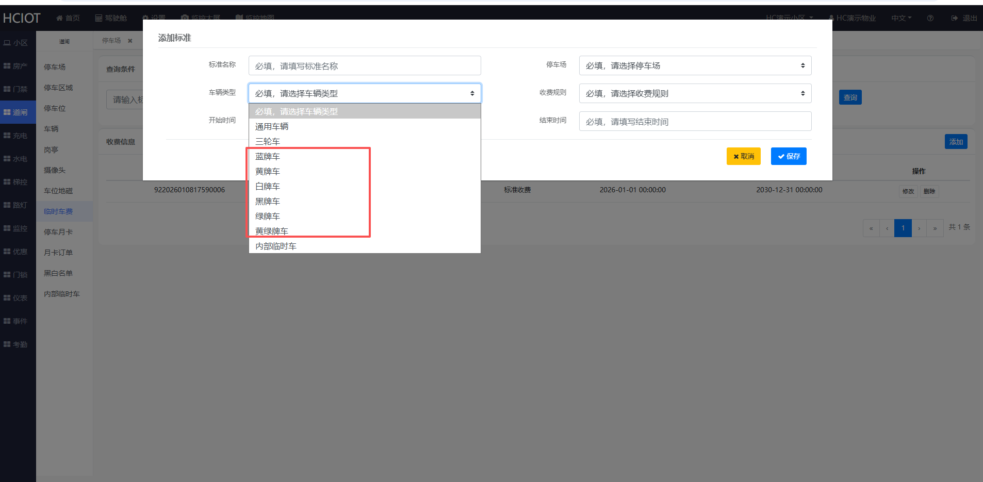The width and height of the screenshot is (983, 482).
Task: Focus the 结束时间 end time field
Action: [695, 121]
